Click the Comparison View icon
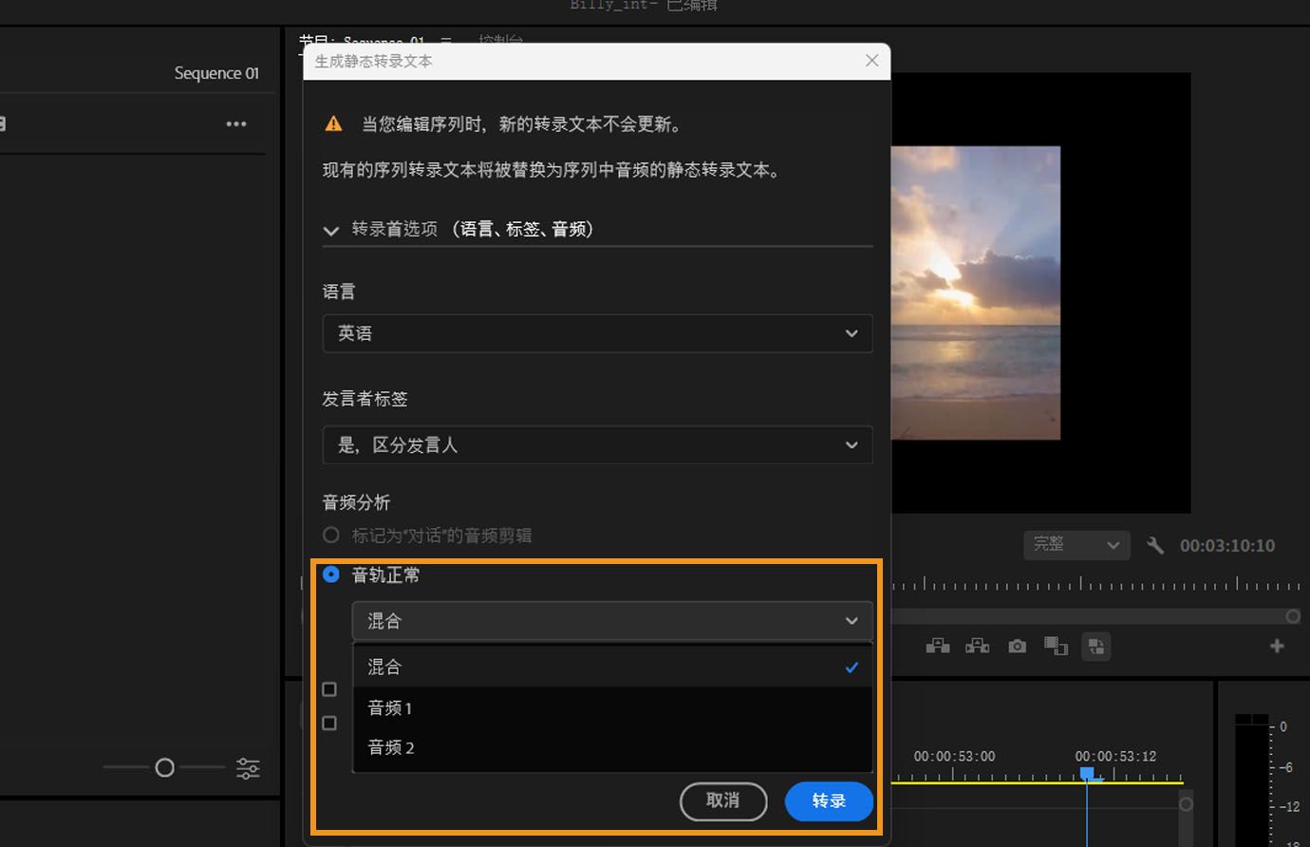This screenshot has width=1310, height=847. point(1056,646)
